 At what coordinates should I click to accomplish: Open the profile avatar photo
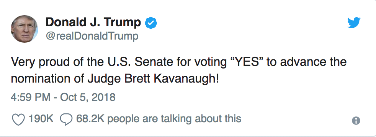[x=25, y=29]
